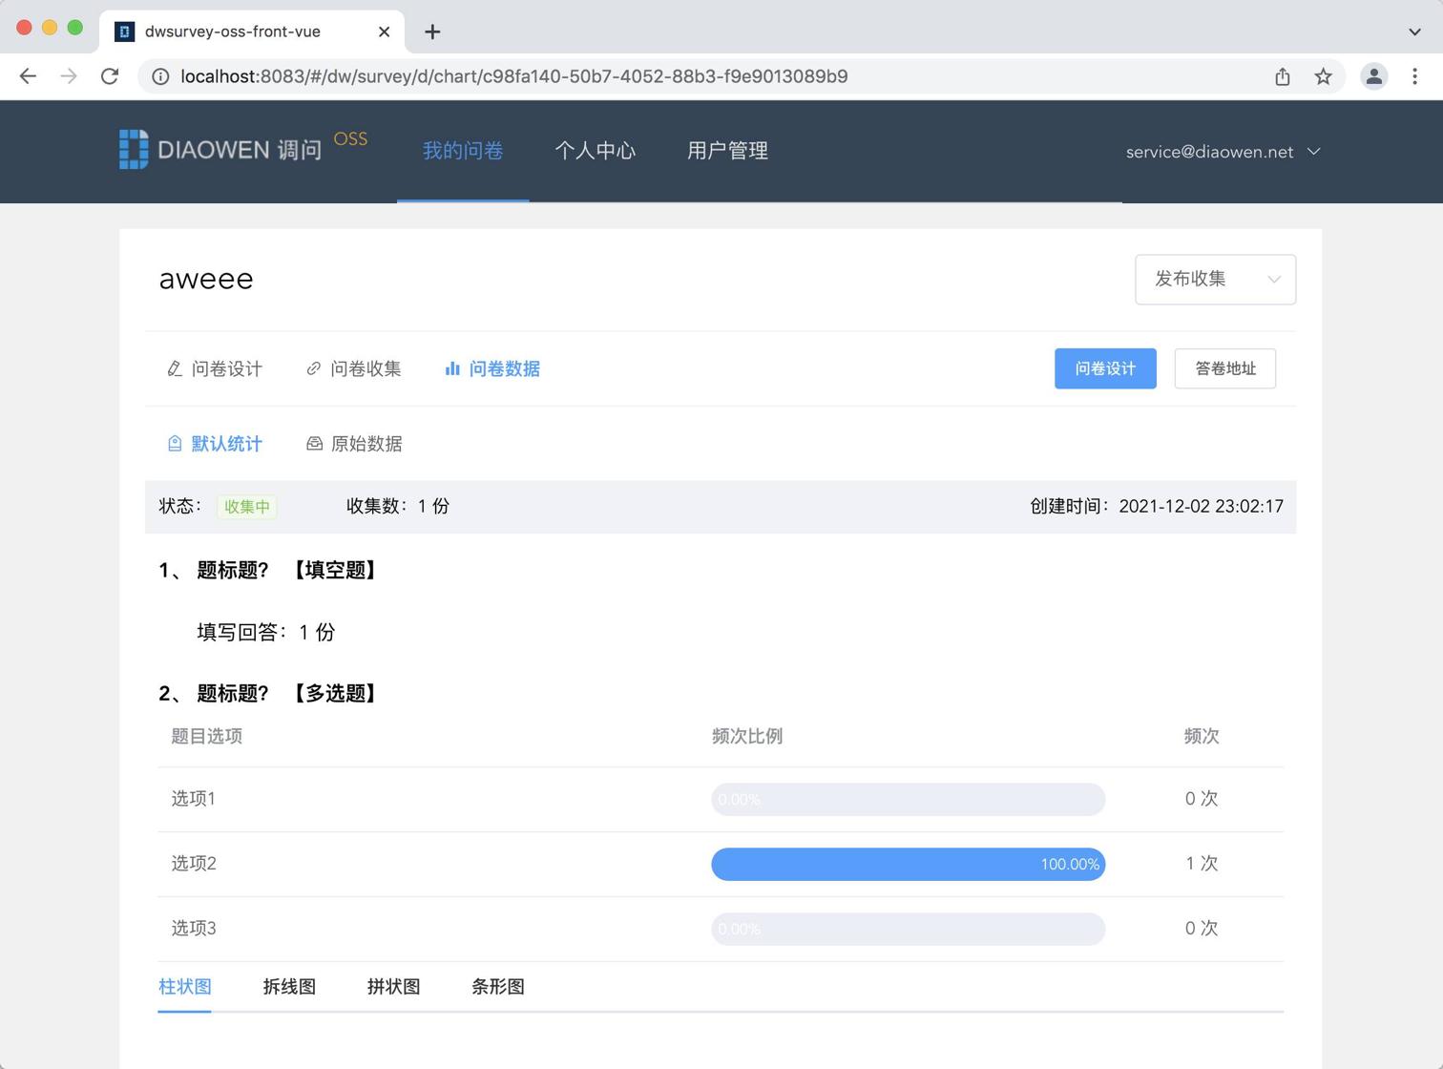The width and height of the screenshot is (1443, 1069).
Task: Click the orange OSS label
Action: pyautogui.click(x=350, y=139)
